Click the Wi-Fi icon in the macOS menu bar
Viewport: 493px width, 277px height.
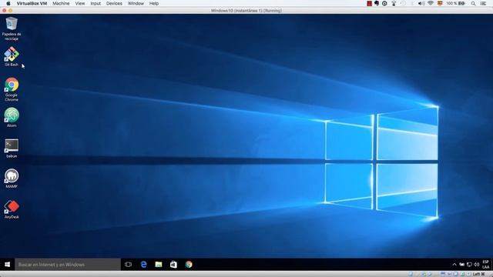[431, 3]
